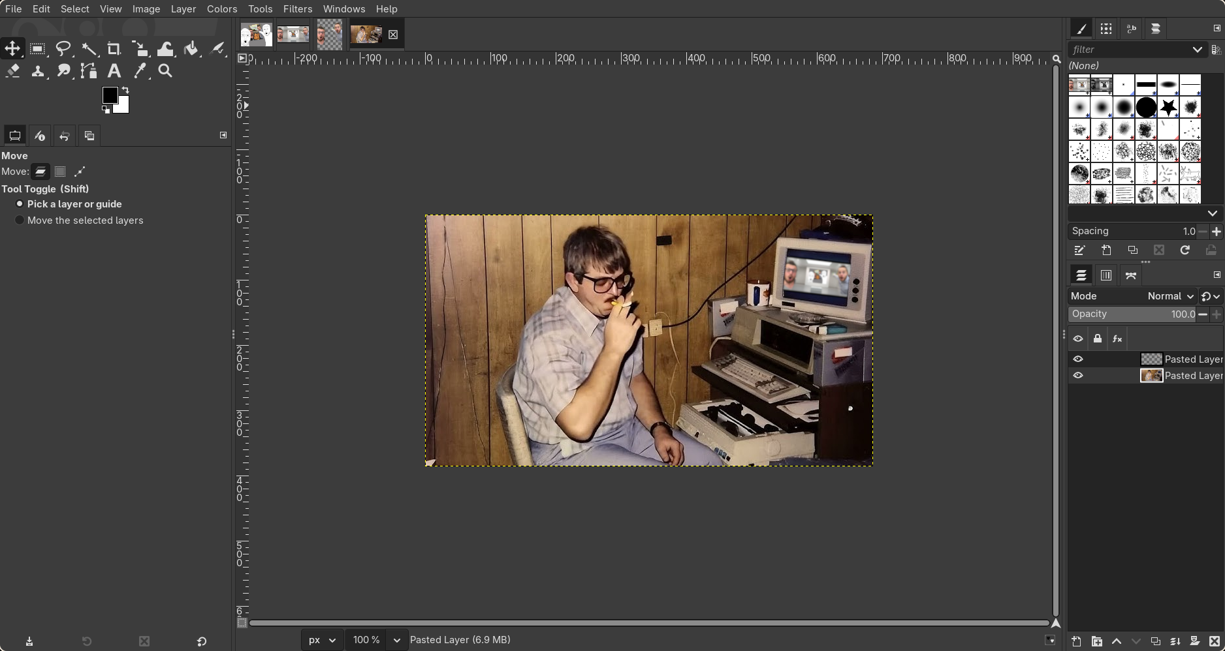Open the layer Mode dropdown showing Normal
Viewport: 1225px width, 651px height.
pos(1171,296)
